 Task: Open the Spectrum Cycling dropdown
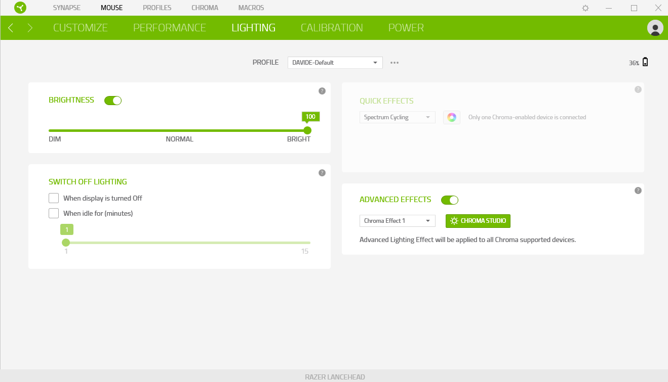[x=398, y=117]
